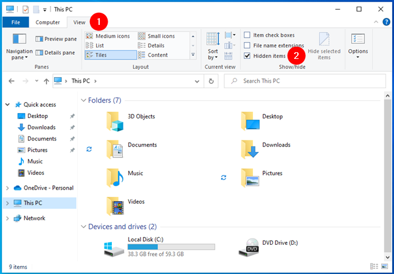
Task: Expand the This PC tree node
Action: pyautogui.click(x=7, y=203)
